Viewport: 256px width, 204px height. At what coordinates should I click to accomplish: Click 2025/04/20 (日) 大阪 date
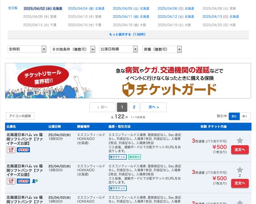(219, 25)
